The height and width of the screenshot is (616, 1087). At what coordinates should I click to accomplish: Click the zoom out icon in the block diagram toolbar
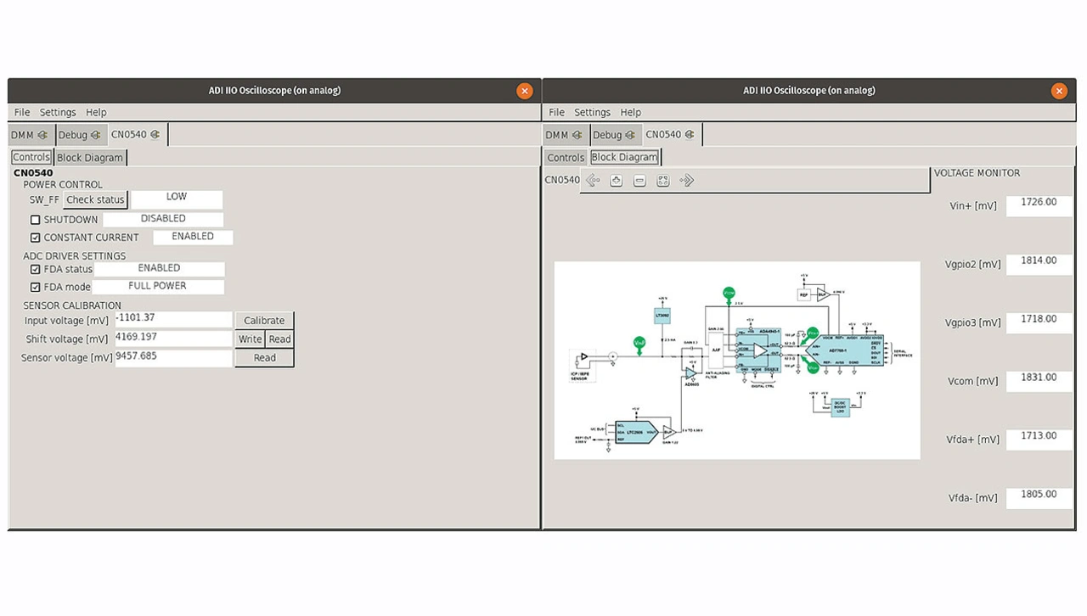click(639, 181)
